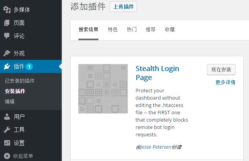
Task: Open the 工具 menu item
Action: (31, 130)
